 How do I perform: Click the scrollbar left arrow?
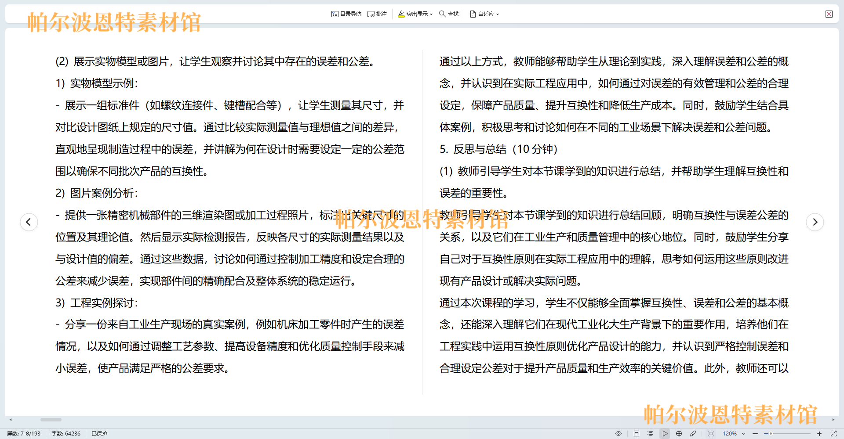[11, 420]
